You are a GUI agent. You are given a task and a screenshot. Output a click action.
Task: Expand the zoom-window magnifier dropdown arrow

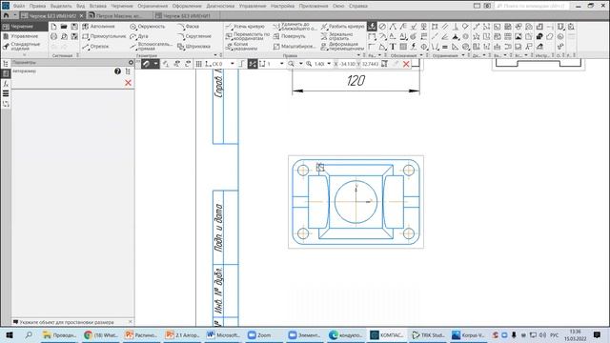[301, 64]
